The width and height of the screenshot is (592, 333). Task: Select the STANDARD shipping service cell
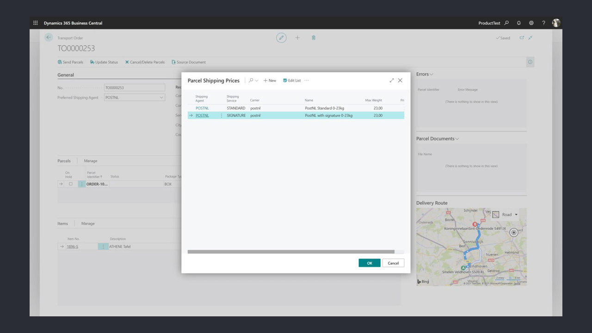(x=236, y=108)
